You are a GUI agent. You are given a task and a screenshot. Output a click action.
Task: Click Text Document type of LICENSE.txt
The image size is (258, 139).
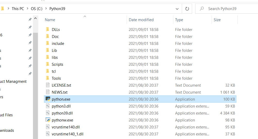[188, 85]
